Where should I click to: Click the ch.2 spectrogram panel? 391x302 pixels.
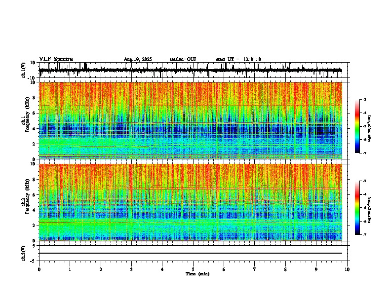191,202
